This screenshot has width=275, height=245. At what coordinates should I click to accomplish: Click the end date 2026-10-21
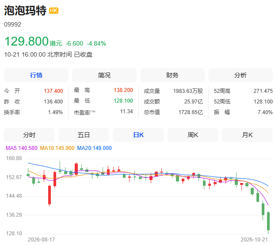tap(254, 240)
